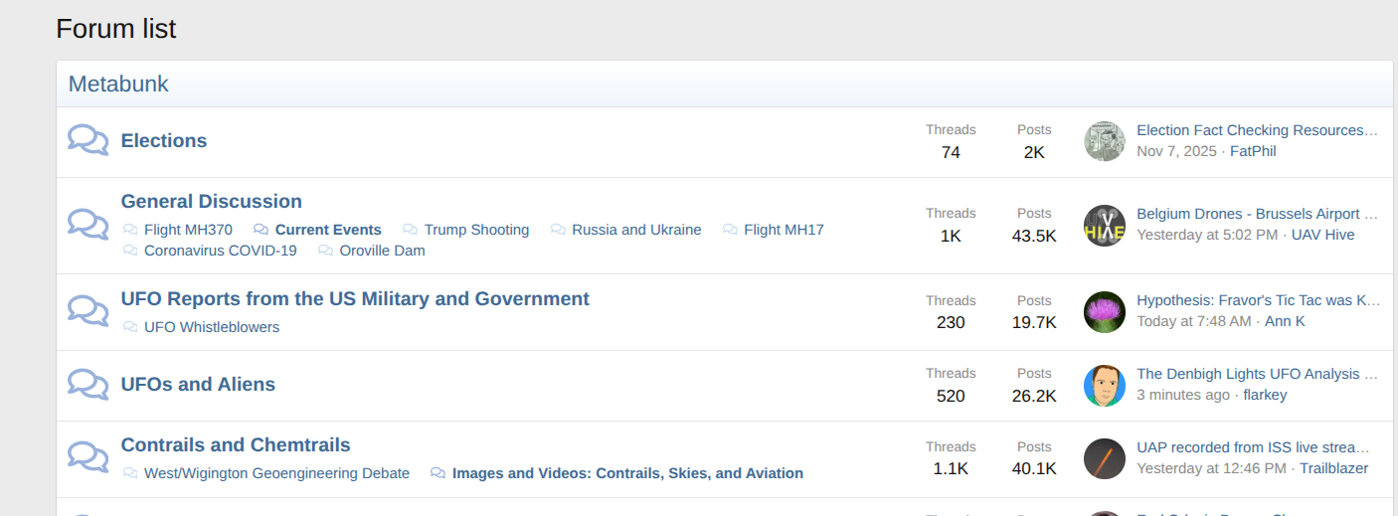Open the Current Events subforum
The image size is (1398, 516).
[328, 230]
